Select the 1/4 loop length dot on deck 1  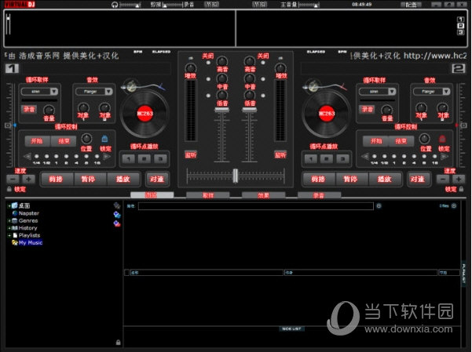click(x=37, y=156)
